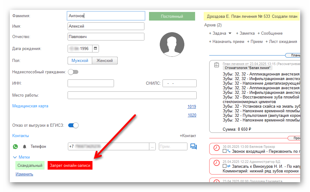Open the birth date calendar picker
310x192 pixels.
(96, 48)
